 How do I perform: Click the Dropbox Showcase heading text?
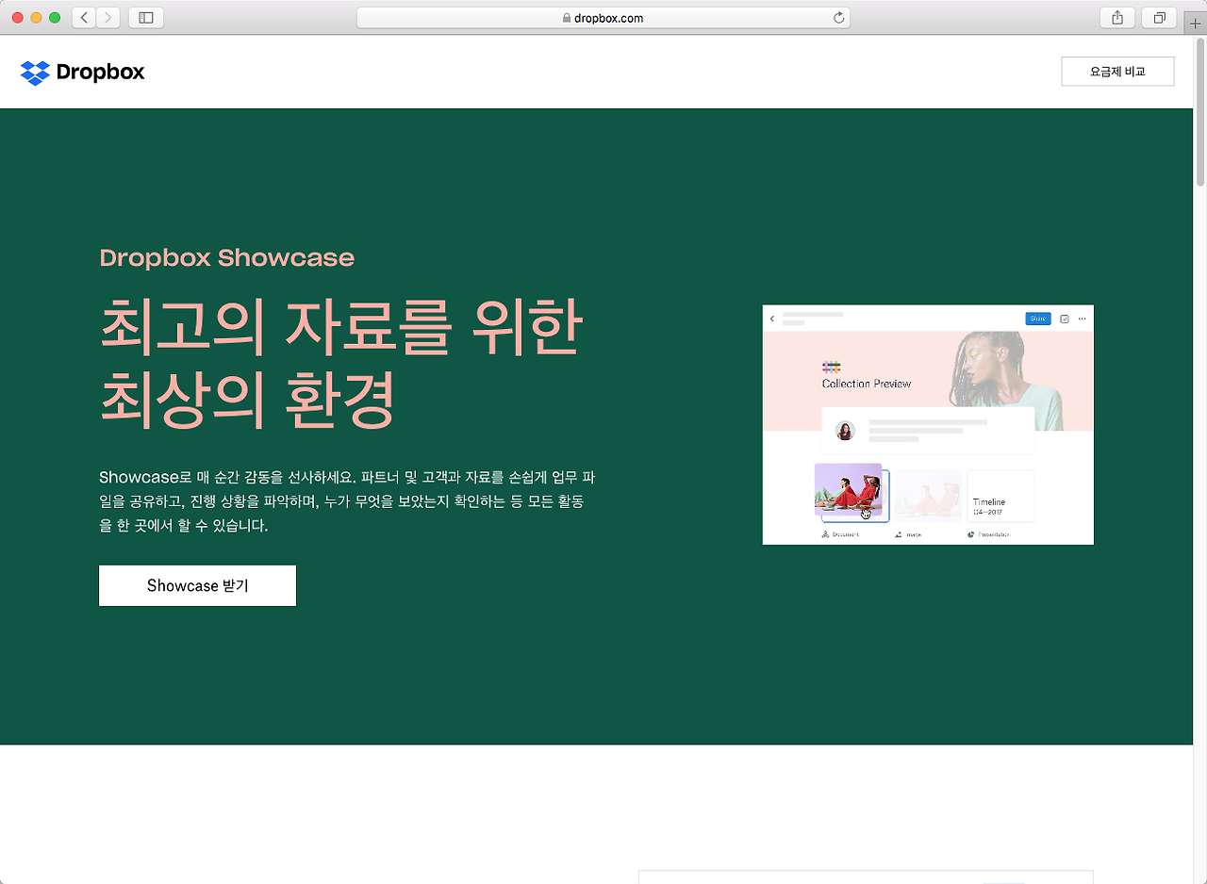(227, 258)
